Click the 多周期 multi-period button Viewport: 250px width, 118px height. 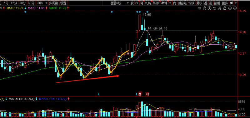[53, 3]
